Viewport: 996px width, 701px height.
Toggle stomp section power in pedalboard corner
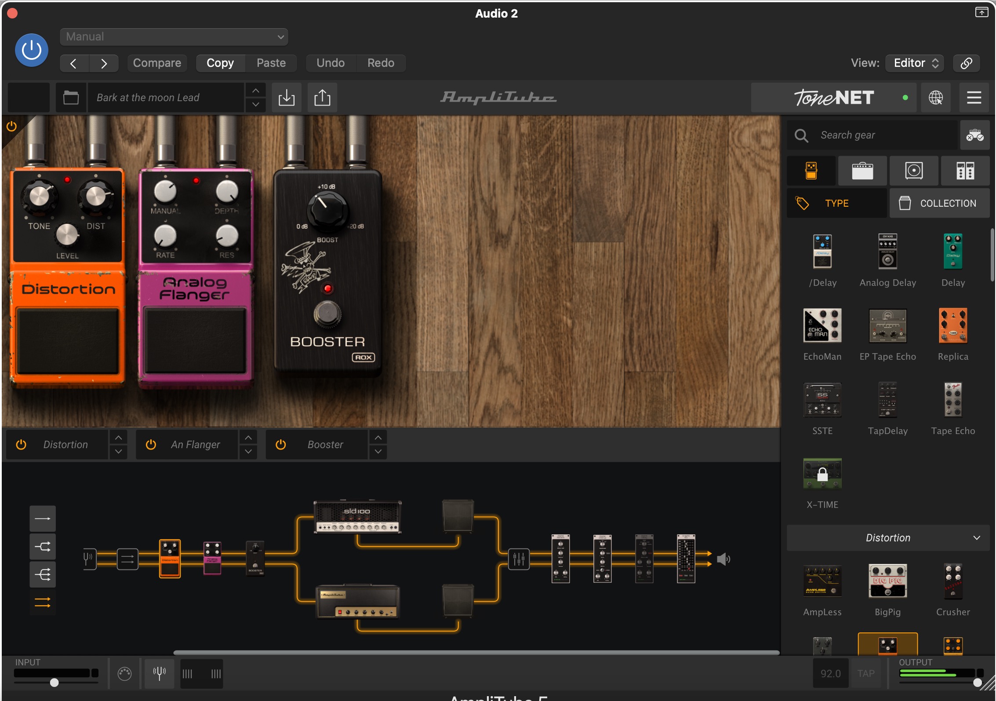point(12,127)
